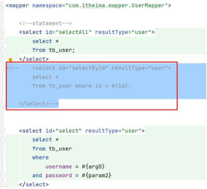Click fold marker beside "and password" line

(3, 175)
